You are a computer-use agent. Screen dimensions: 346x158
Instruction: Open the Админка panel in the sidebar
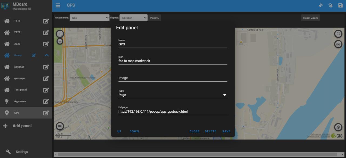coord(20,101)
